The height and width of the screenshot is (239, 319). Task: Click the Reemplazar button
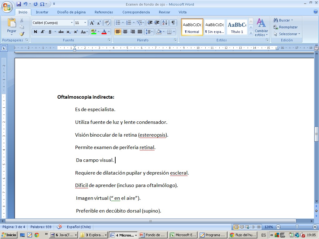point(285,27)
